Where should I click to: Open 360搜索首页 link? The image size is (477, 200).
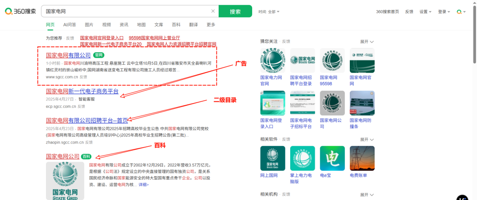(387, 11)
